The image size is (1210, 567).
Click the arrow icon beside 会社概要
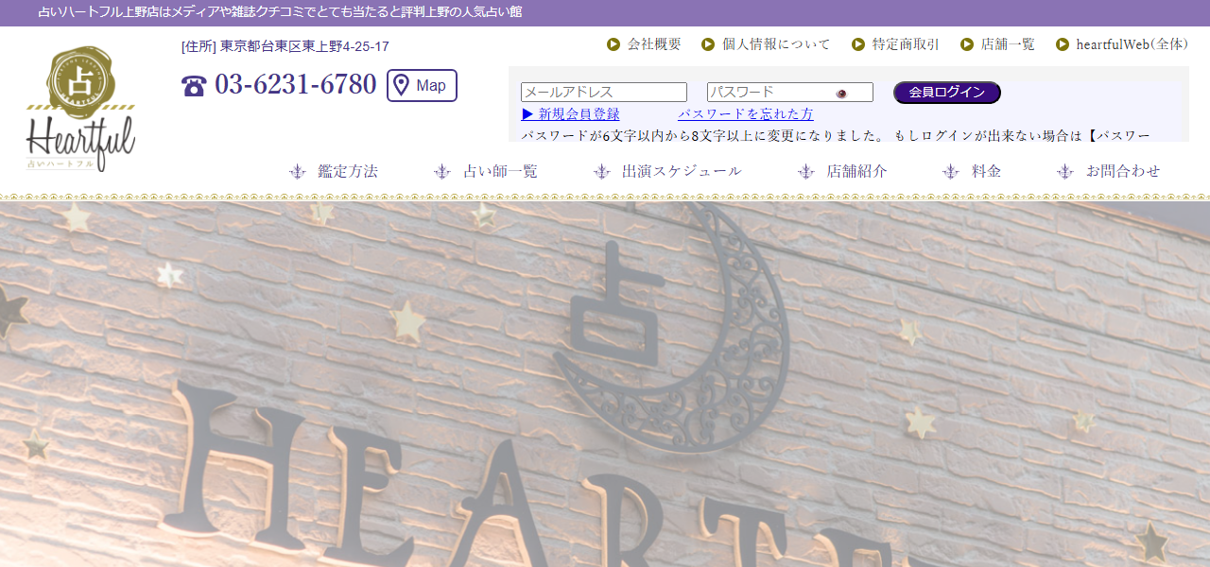click(614, 44)
